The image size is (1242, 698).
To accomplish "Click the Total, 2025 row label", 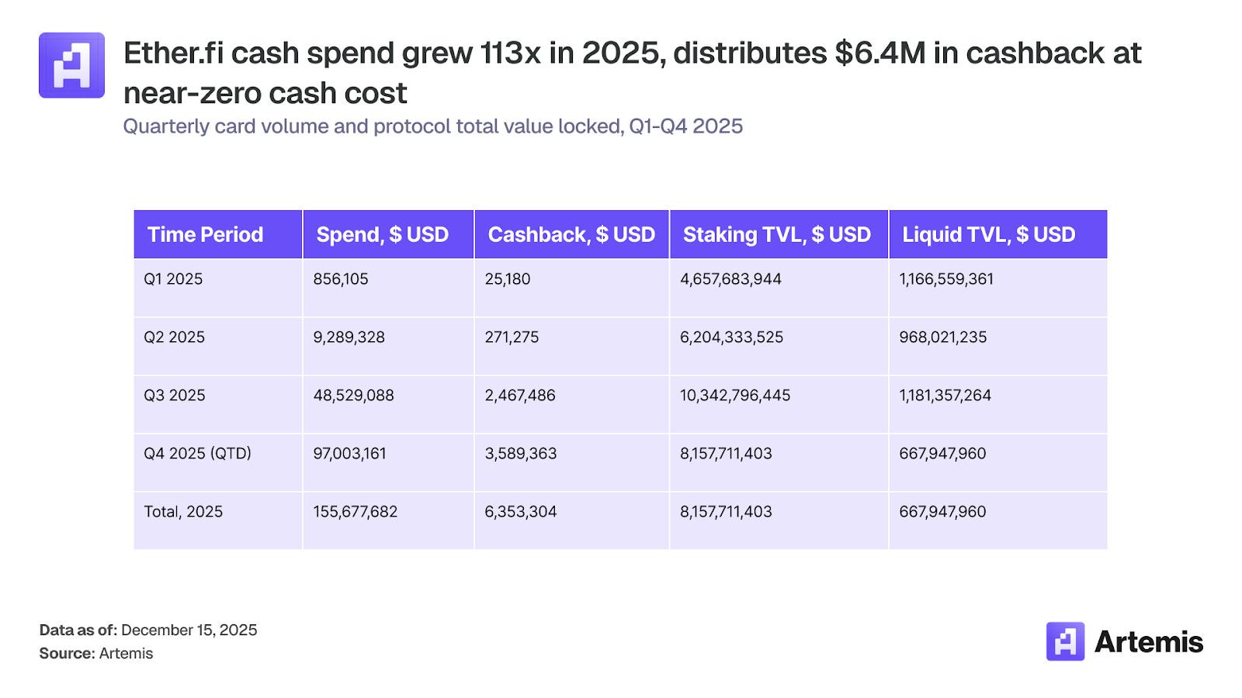I will click(183, 512).
